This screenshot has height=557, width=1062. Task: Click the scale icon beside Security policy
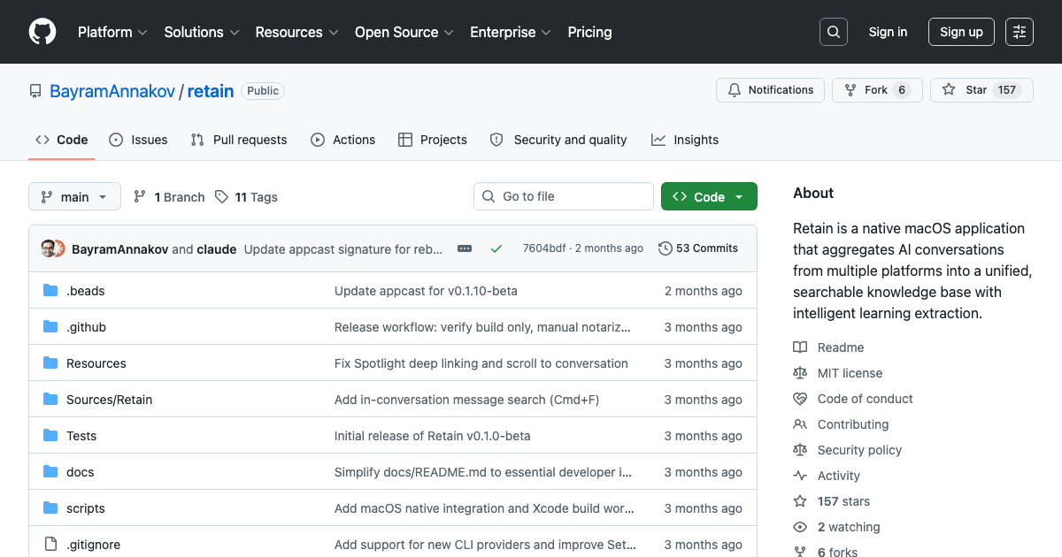tap(800, 450)
